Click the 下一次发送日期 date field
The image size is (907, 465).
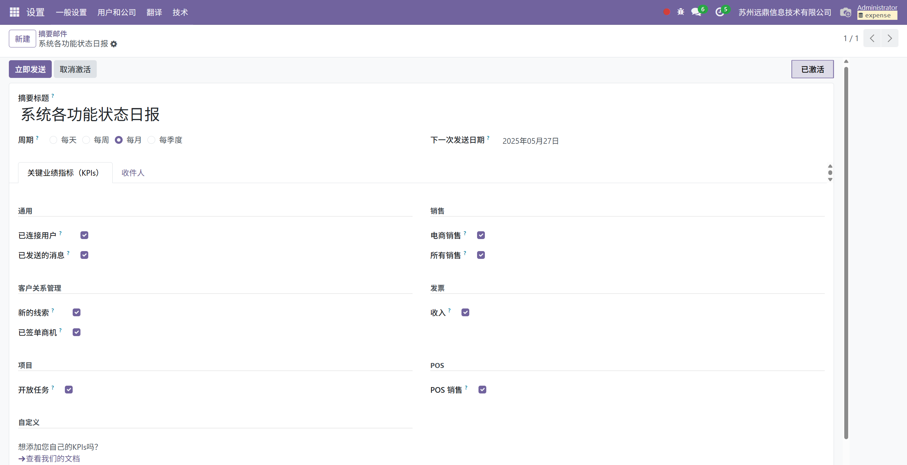click(530, 141)
